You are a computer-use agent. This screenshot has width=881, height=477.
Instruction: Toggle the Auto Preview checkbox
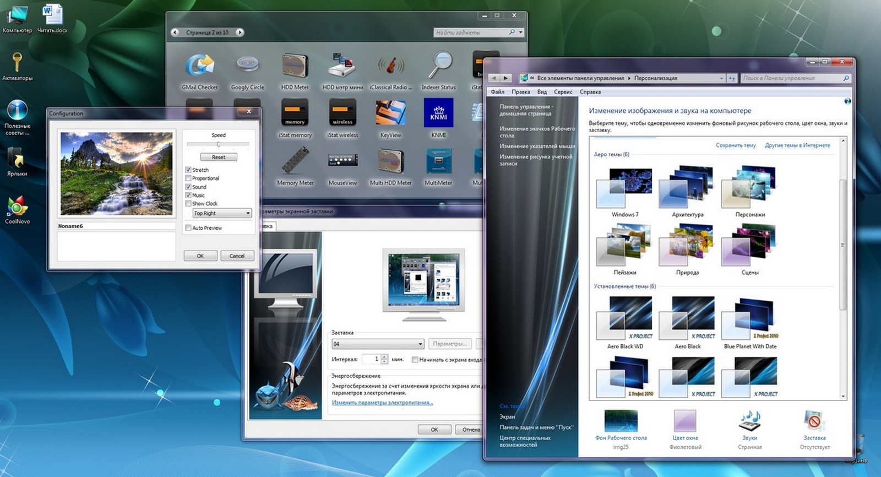click(188, 228)
